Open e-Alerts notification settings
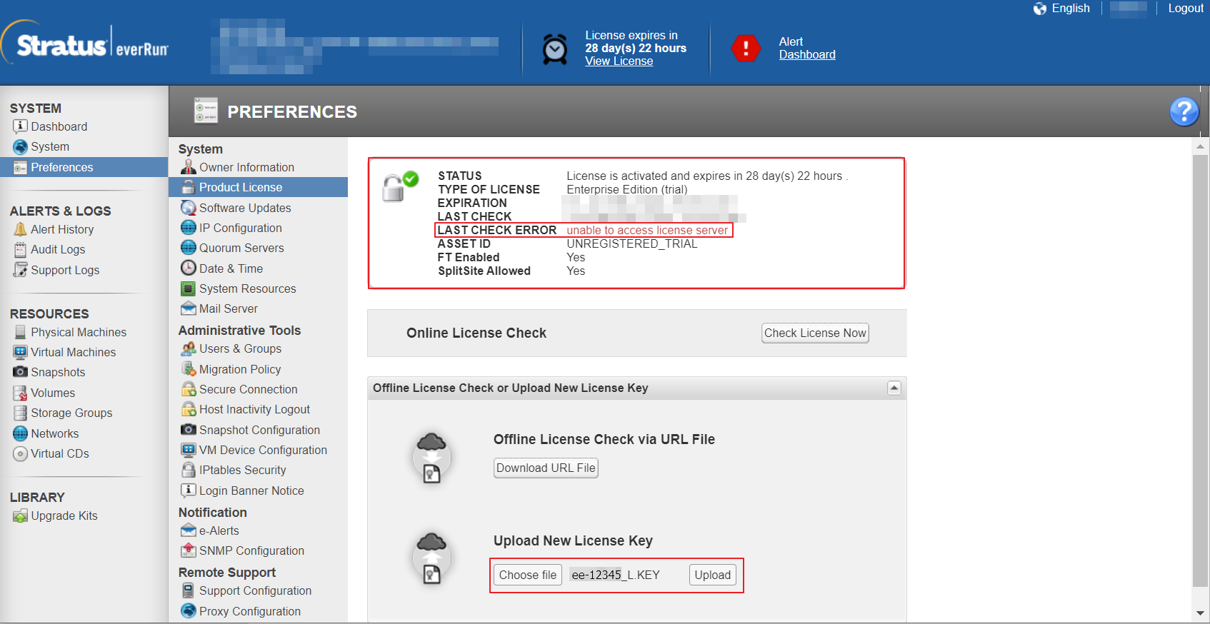1210x624 pixels. (x=219, y=530)
